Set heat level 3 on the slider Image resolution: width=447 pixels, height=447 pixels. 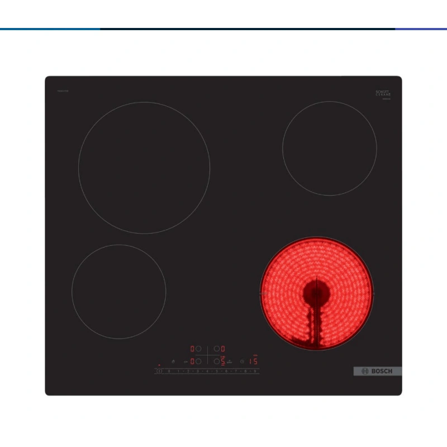point(198,371)
